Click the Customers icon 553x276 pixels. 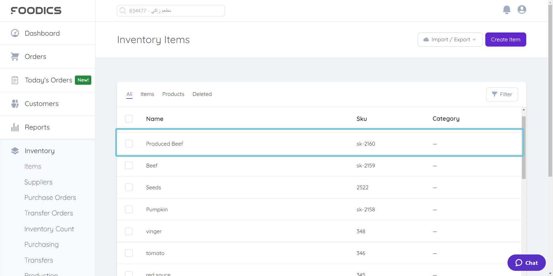[x=15, y=103]
